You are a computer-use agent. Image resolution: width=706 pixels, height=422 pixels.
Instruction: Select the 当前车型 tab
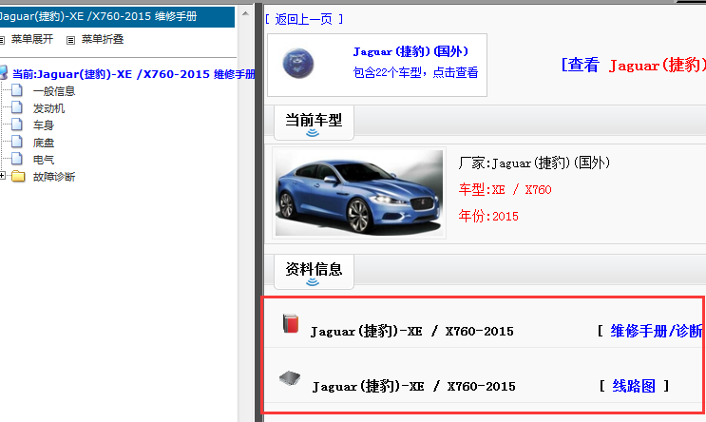tap(314, 123)
